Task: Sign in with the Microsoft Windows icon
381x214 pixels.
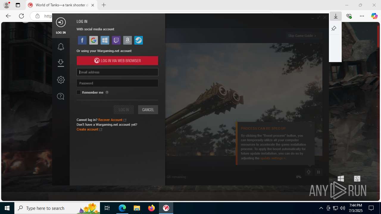Action: click(x=105, y=40)
